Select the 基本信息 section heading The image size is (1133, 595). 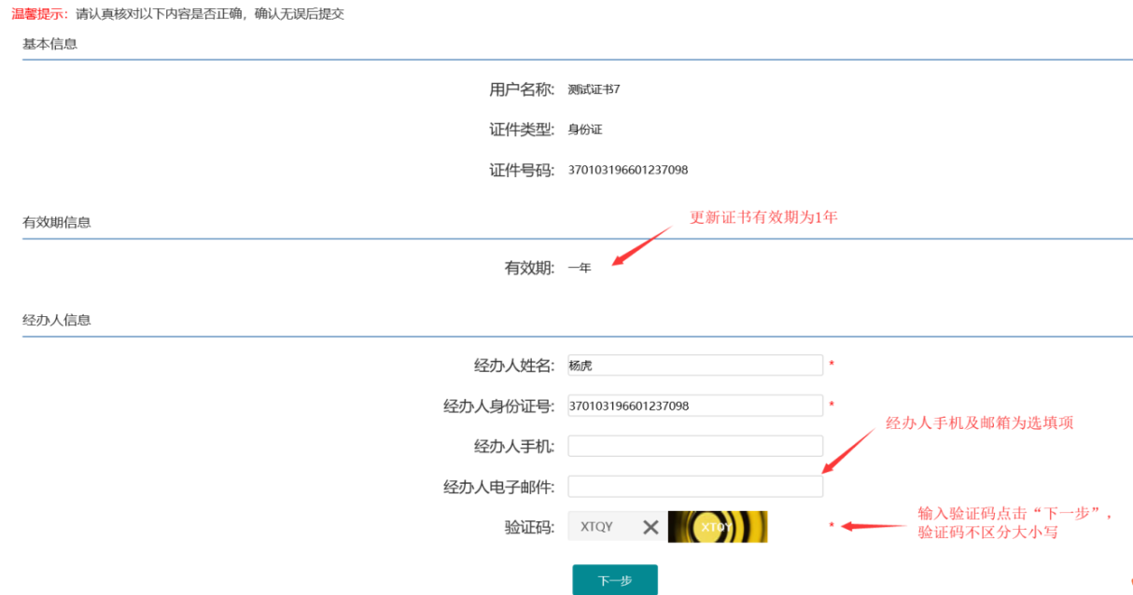tap(50, 44)
